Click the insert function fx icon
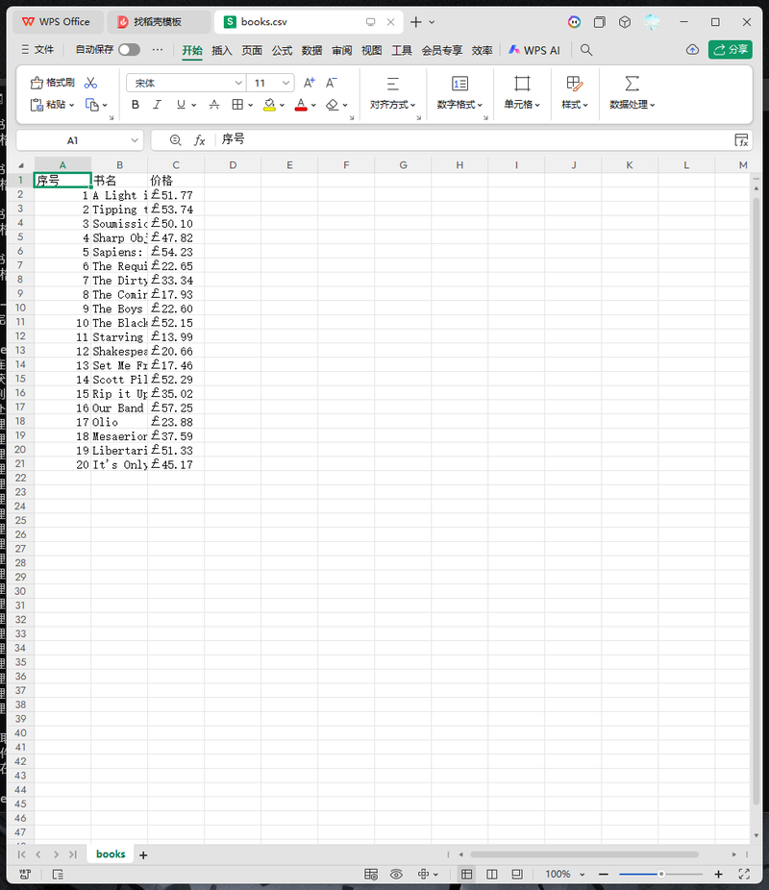 click(199, 140)
